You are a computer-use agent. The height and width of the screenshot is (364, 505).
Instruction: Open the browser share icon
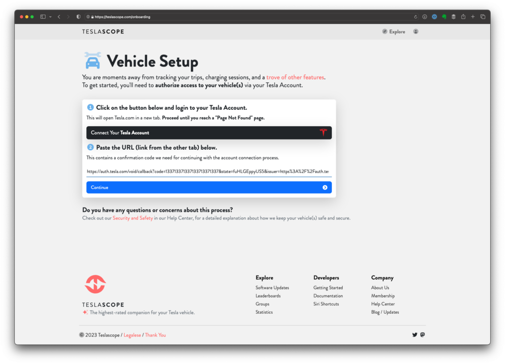(x=463, y=16)
